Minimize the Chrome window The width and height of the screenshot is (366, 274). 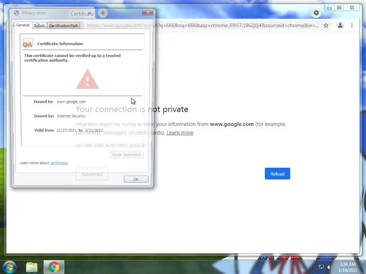pos(329,8)
